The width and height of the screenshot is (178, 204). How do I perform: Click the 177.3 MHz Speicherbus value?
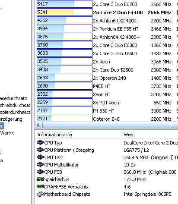point(135,179)
